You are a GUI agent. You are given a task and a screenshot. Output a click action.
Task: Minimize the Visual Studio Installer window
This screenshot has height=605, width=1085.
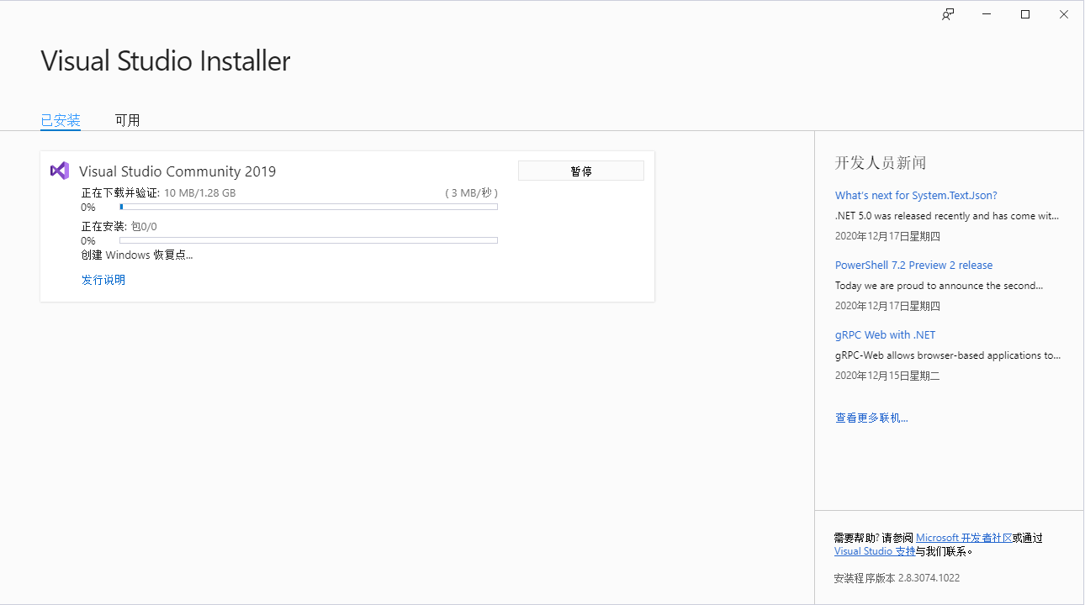pyautogui.click(x=987, y=14)
